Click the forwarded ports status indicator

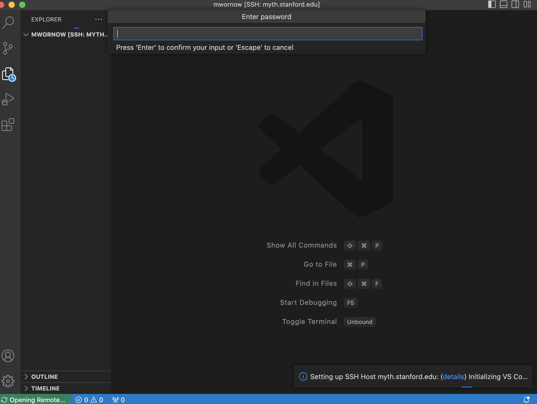click(118, 400)
